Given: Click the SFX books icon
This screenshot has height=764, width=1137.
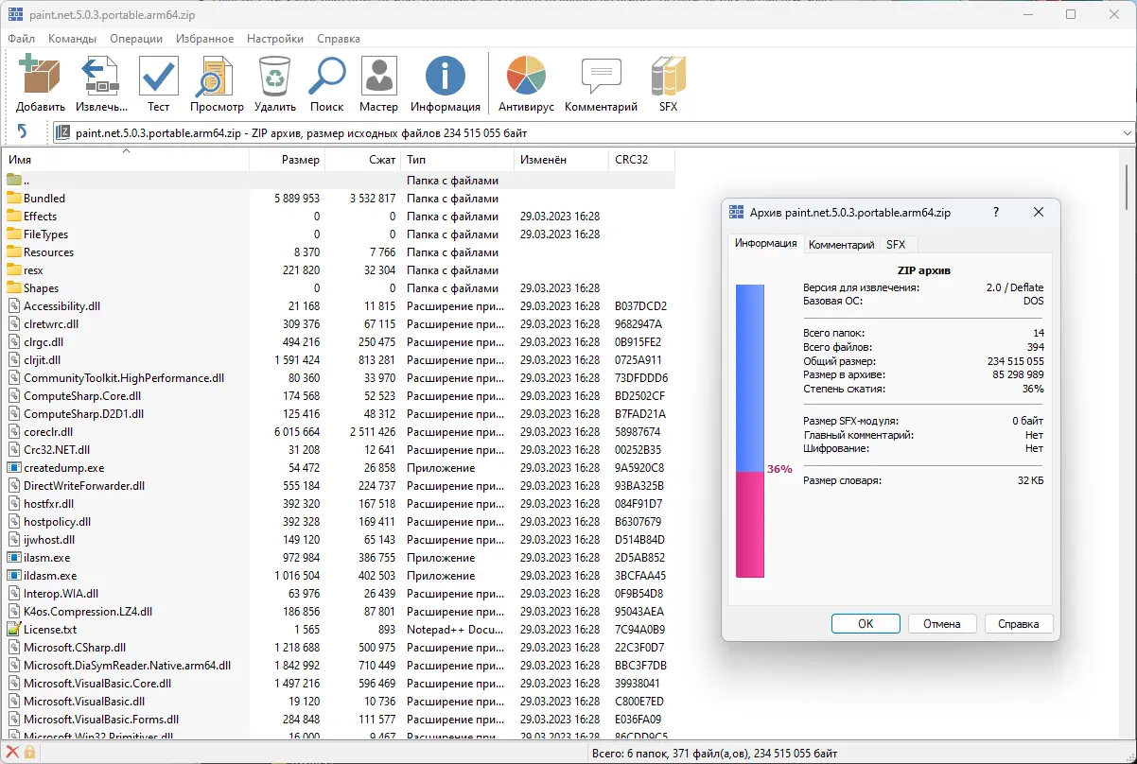Looking at the screenshot, I should tap(668, 76).
